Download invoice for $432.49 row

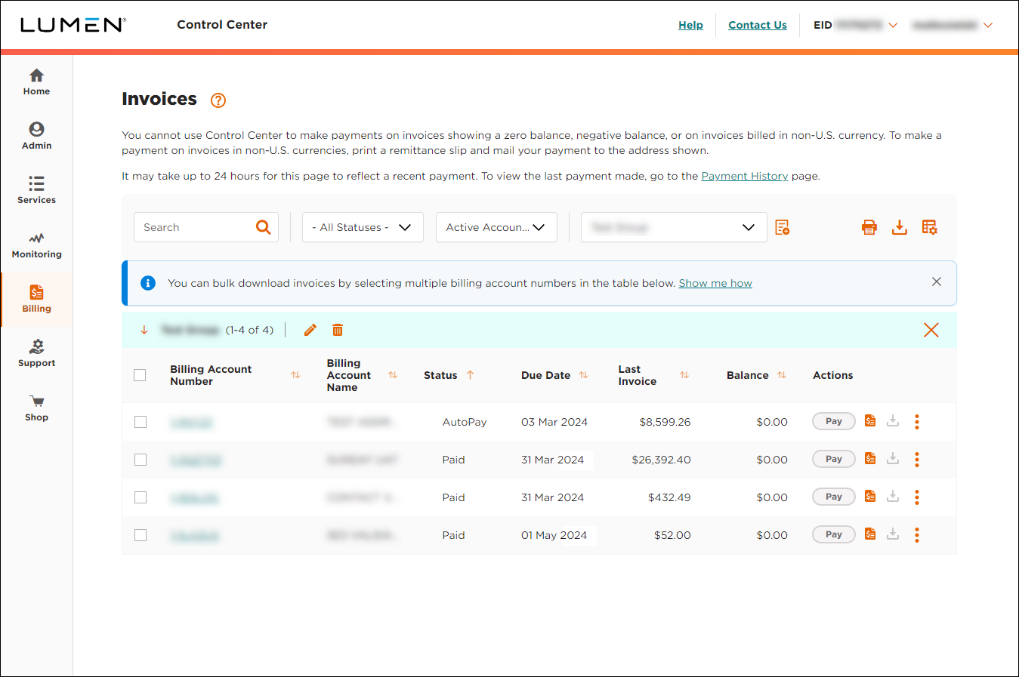tap(893, 497)
